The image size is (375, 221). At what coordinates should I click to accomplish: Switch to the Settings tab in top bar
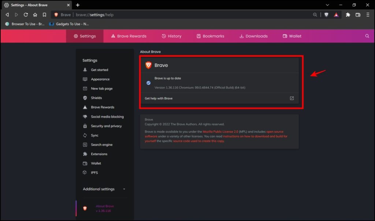point(85,36)
